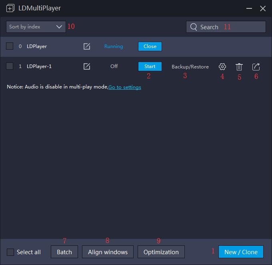Close the running LDPlayer instance
Image resolution: width=272 pixels, height=265 pixels.
150,46
